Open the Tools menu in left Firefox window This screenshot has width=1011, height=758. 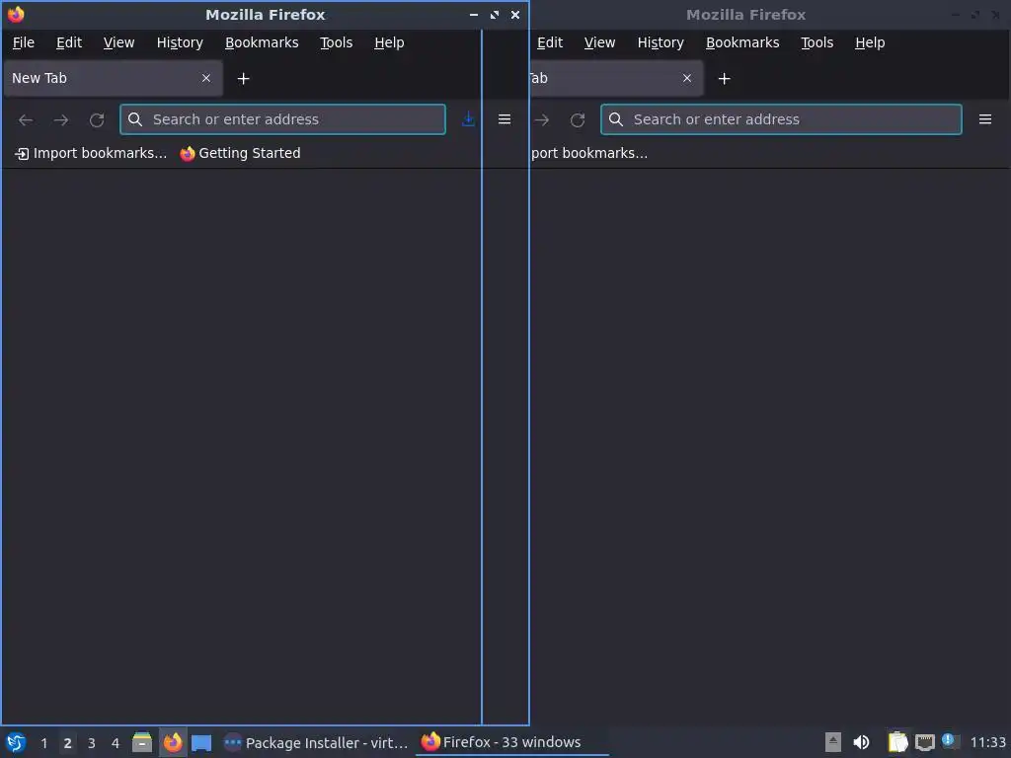pos(337,42)
